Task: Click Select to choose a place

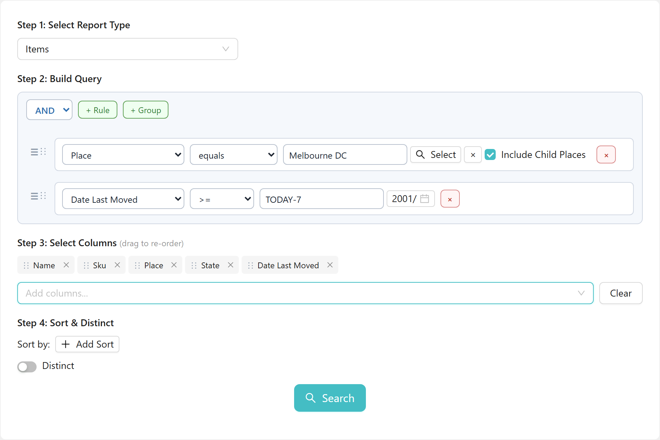Action: click(436, 154)
